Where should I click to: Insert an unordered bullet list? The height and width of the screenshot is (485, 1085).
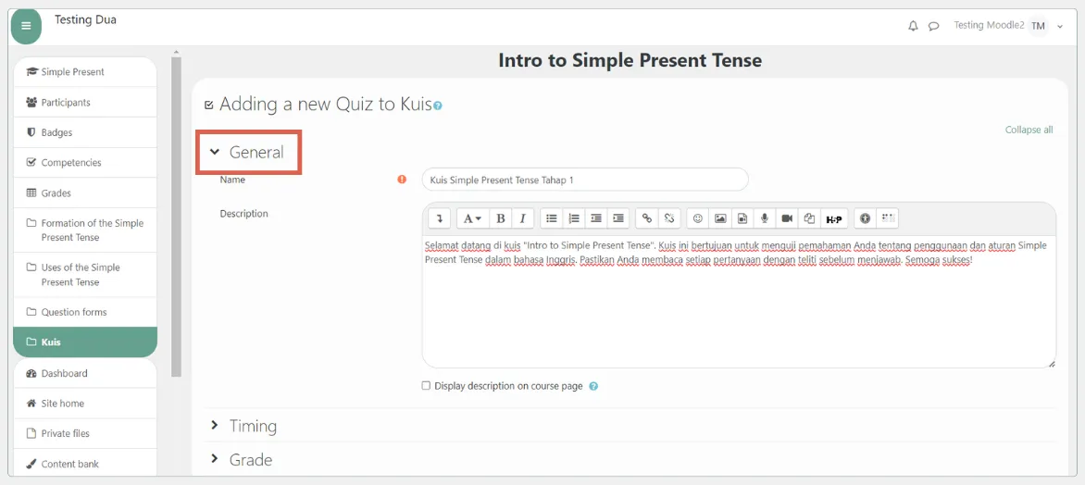coord(552,218)
